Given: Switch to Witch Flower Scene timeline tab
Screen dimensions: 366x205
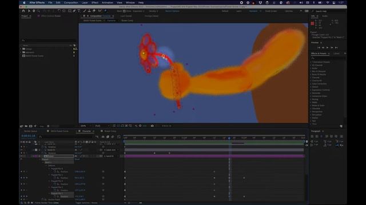Looking at the screenshot, I should click(59, 131).
